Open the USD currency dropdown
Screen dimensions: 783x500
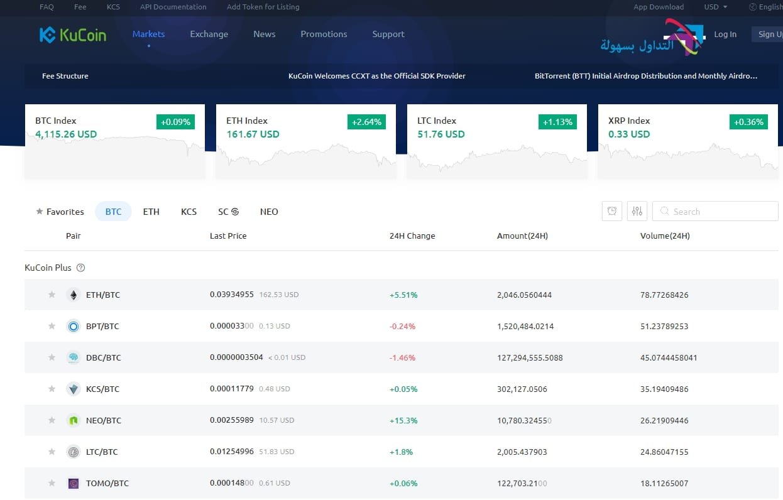click(x=715, y=7)
